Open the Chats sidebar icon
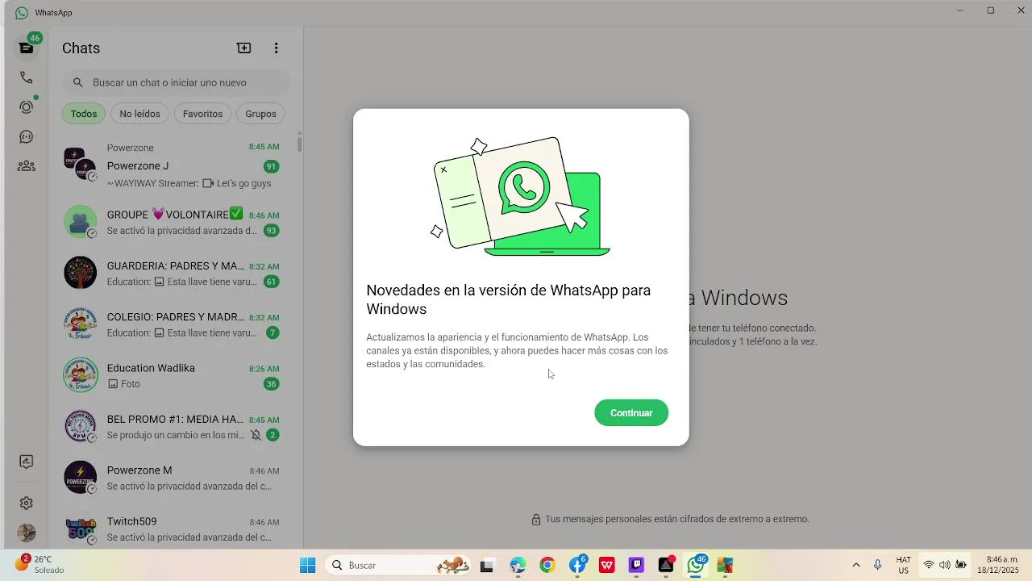Viewport: 1032px width, 581px height. coord(27,48)
